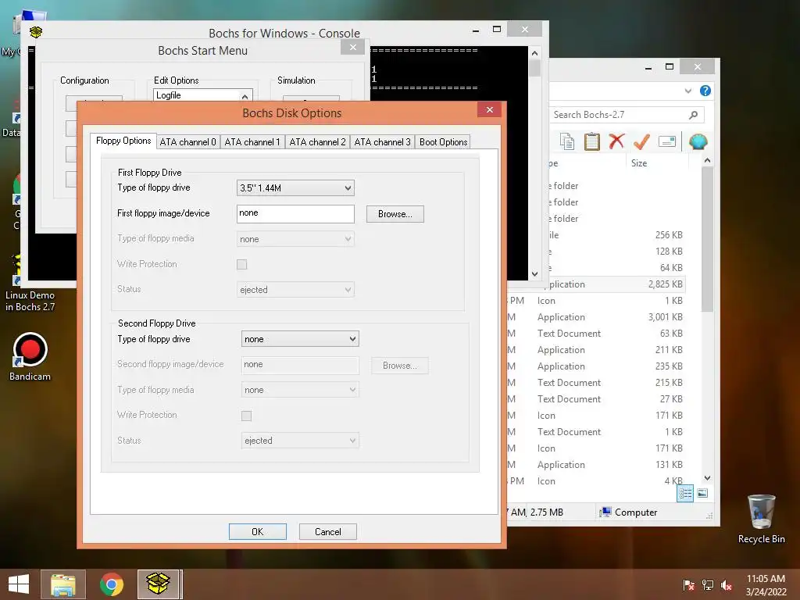Open the Windows Start button
Image resolution: width=800 pixels, height=600 pixels.
(19, 584)
